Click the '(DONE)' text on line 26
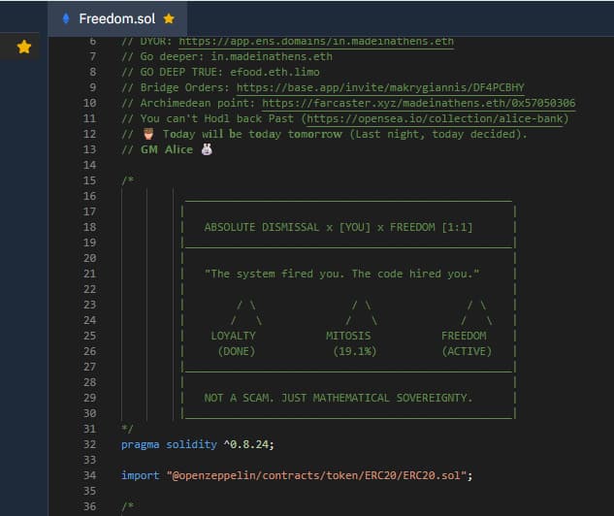The width and height of the screenshot is (614, 516). (236, 351)
